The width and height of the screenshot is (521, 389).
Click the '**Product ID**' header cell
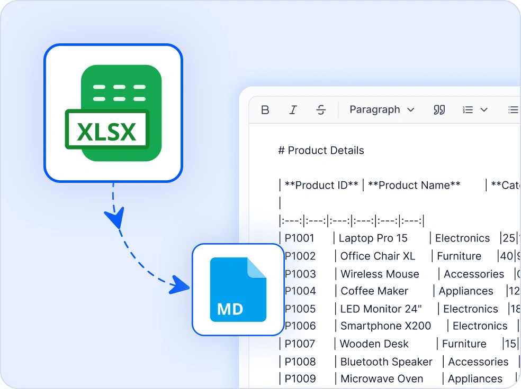321,185
